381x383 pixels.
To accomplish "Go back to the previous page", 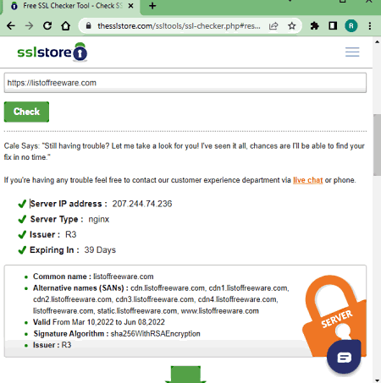I will 11,26.
